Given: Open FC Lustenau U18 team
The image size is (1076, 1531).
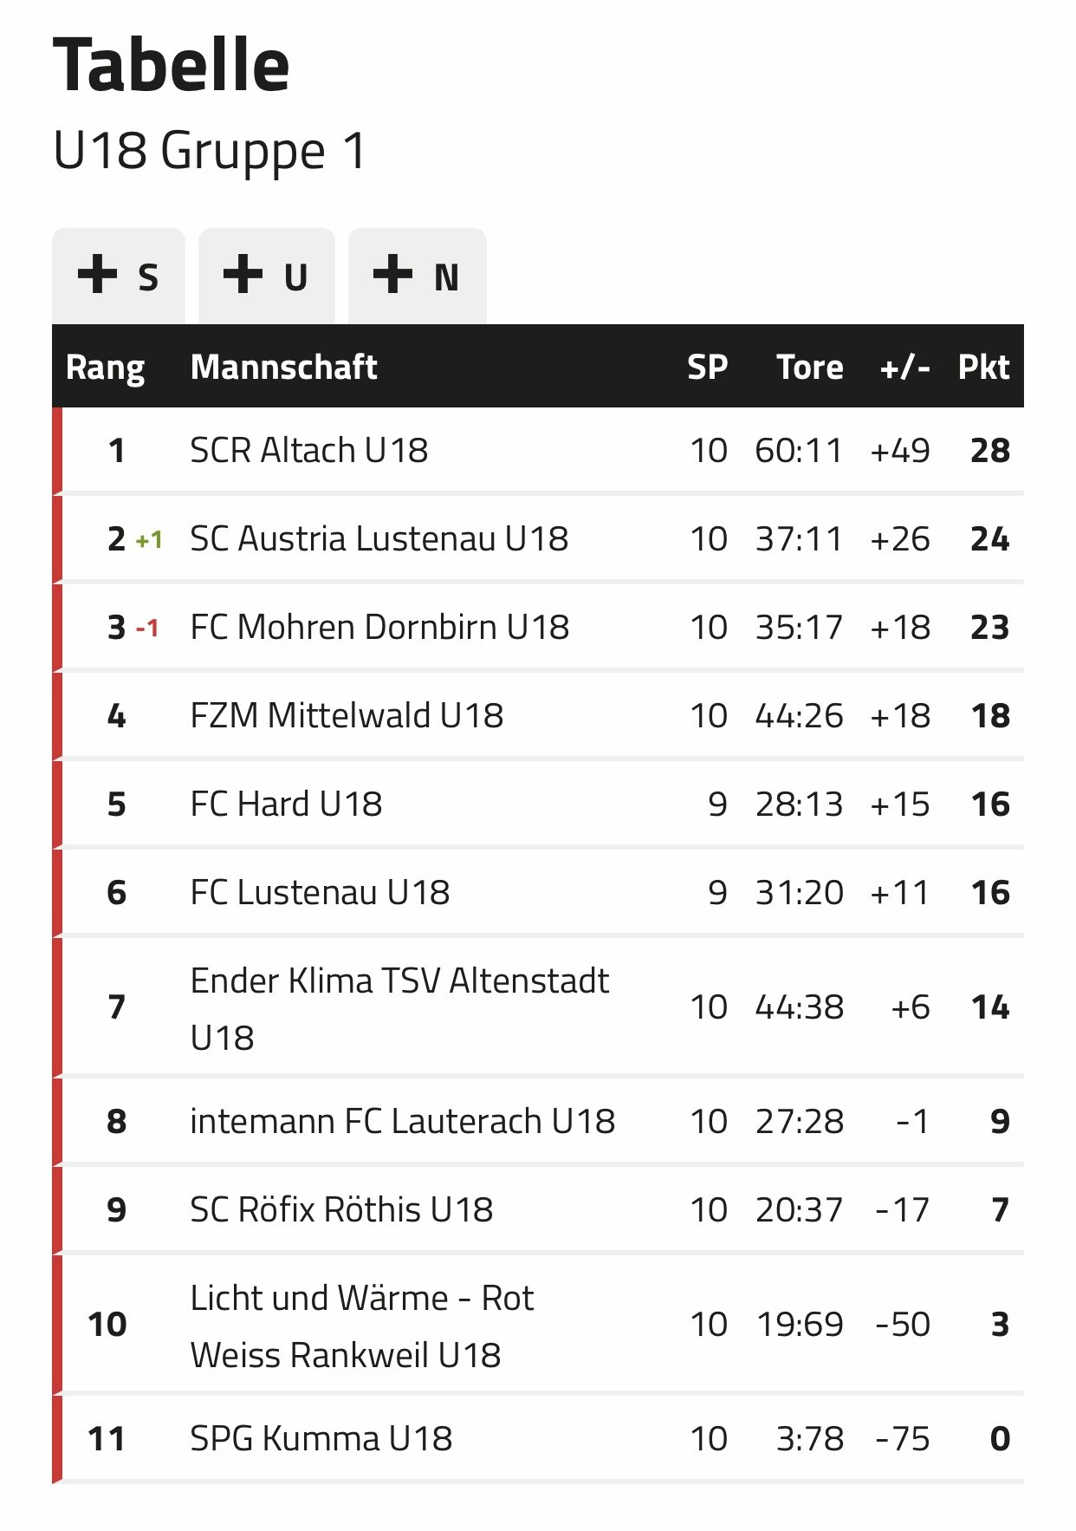Looking at the screenshot, I should tap(320, 892).
